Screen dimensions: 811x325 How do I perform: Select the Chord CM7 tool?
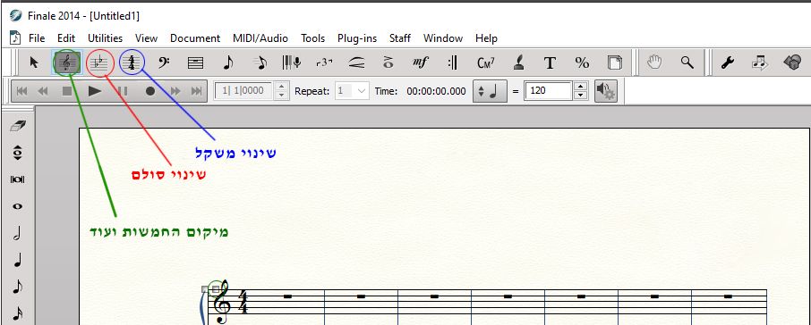coord(486,62)
